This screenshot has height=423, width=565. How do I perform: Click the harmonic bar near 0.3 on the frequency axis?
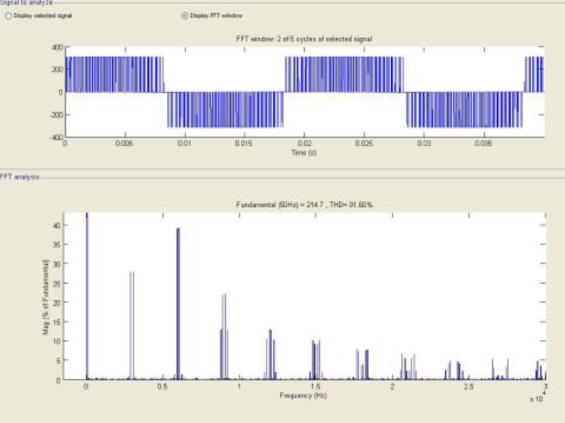[132, 325]
